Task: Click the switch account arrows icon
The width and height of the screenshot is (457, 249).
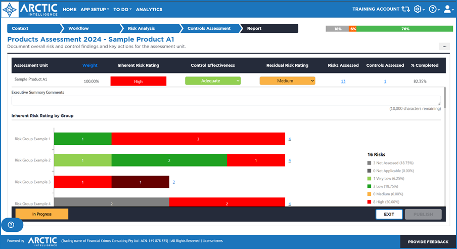Action: pyautogui.click(x=405, y=9)
